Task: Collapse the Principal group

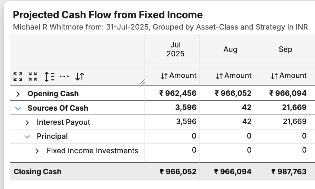Action: [28, 136]
